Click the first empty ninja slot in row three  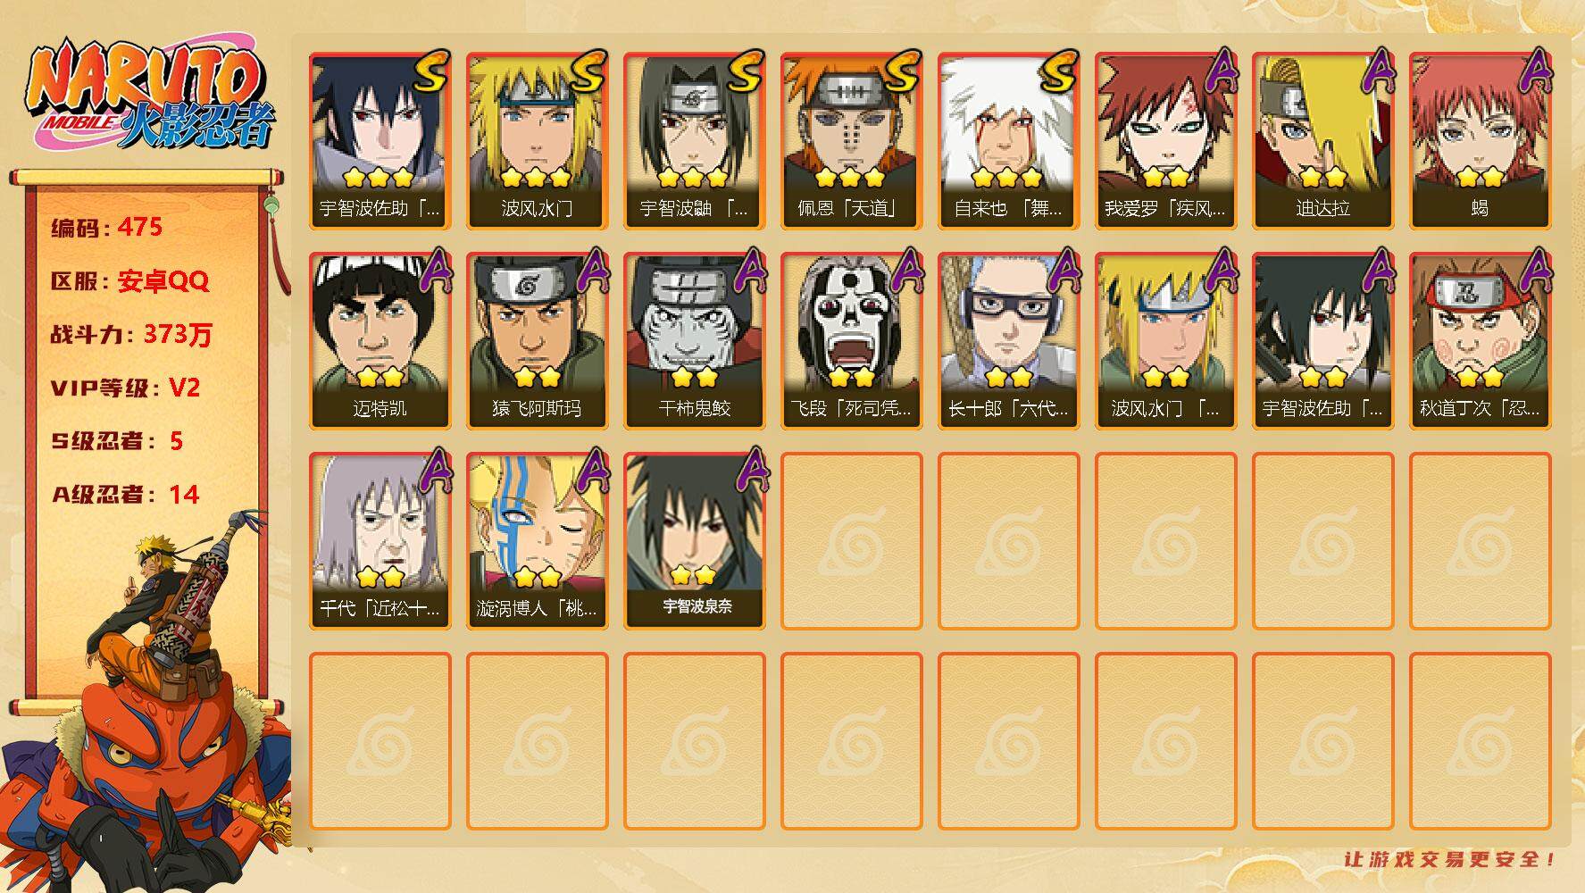pos(851,541)
